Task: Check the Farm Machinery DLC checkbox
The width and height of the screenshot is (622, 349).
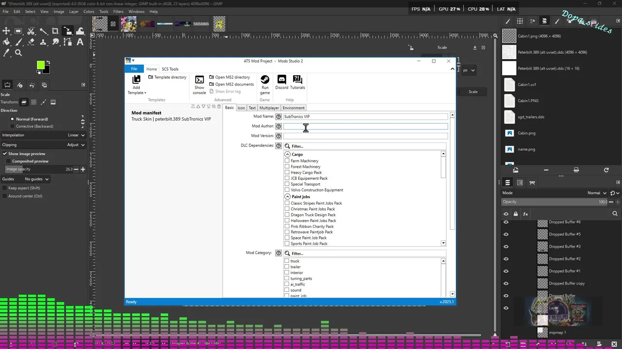Action: tap(287, 161)
